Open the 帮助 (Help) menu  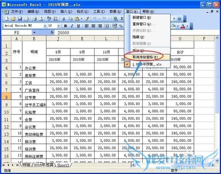click(x=149, y=11)
